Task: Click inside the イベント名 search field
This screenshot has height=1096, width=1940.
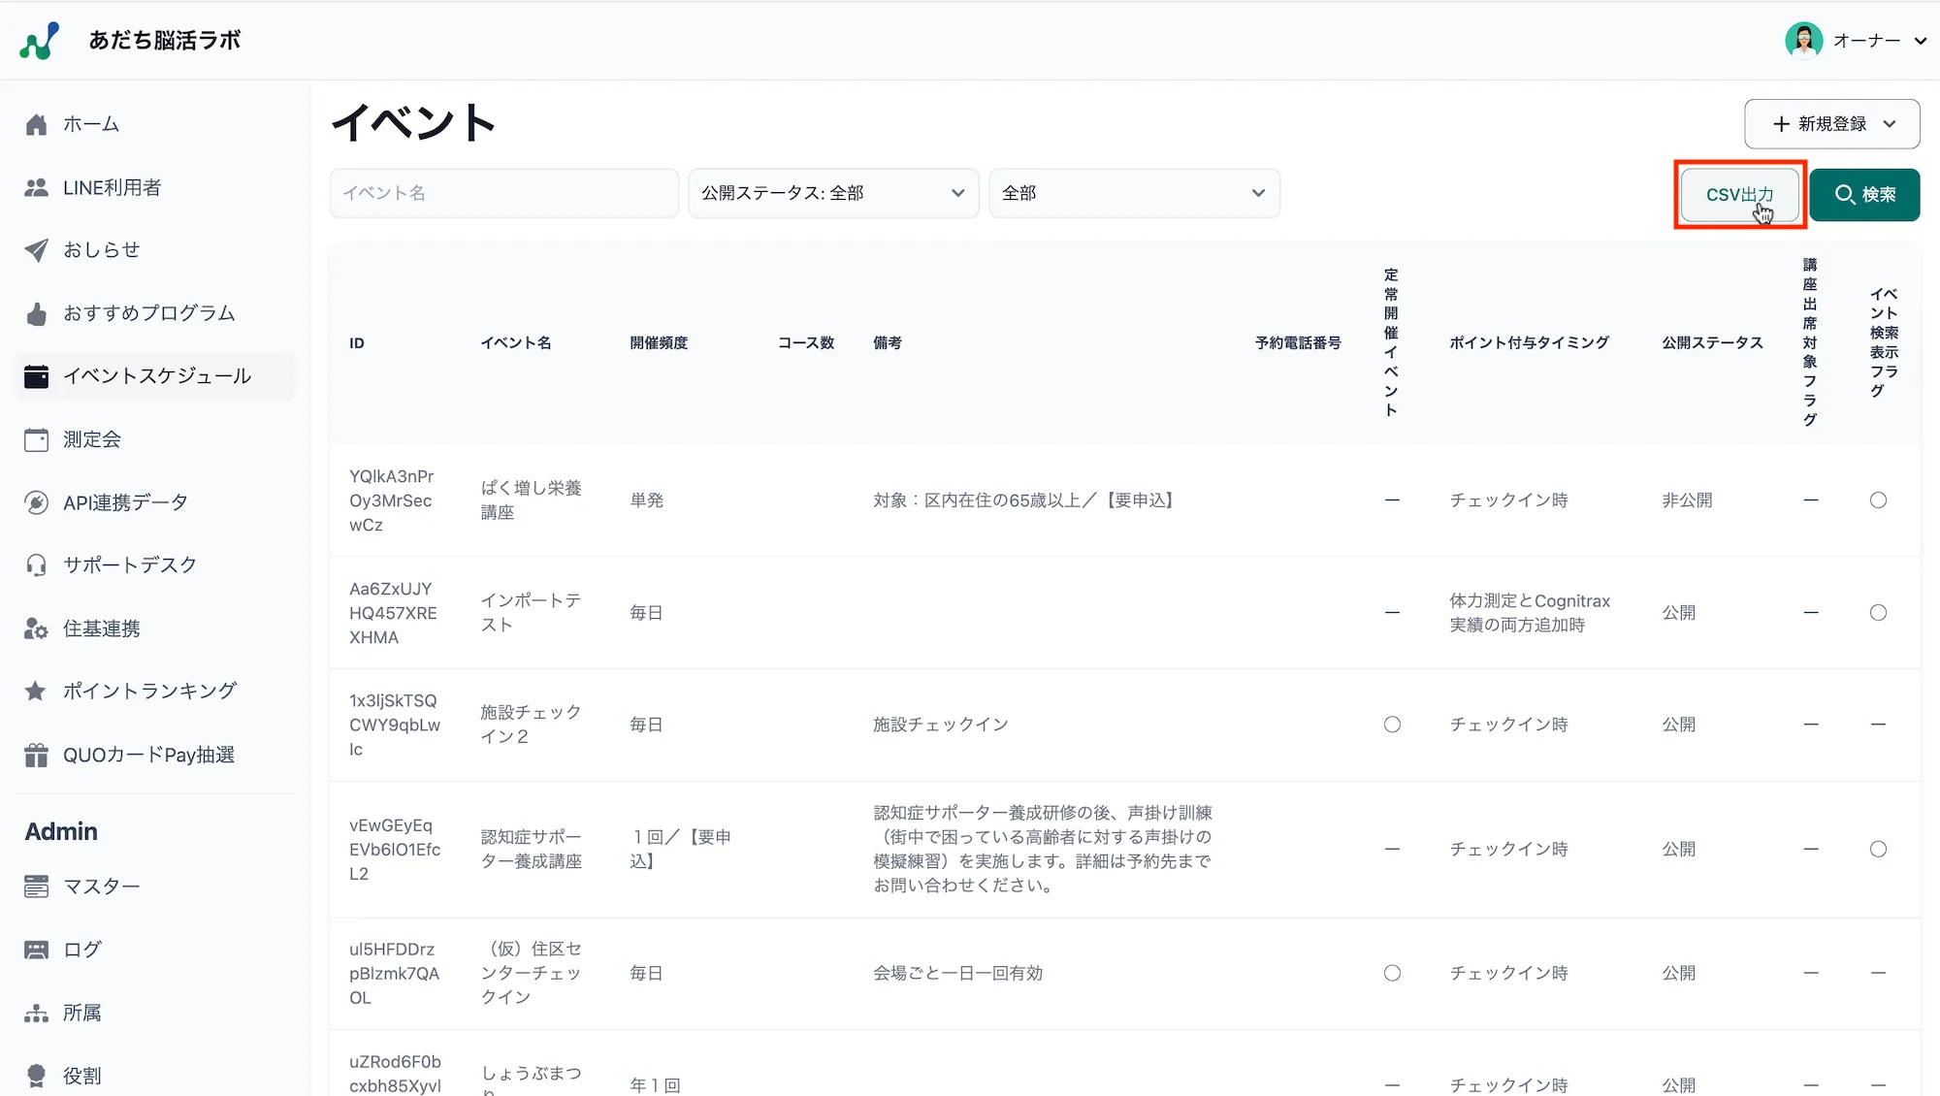Action: pos(503,193)
